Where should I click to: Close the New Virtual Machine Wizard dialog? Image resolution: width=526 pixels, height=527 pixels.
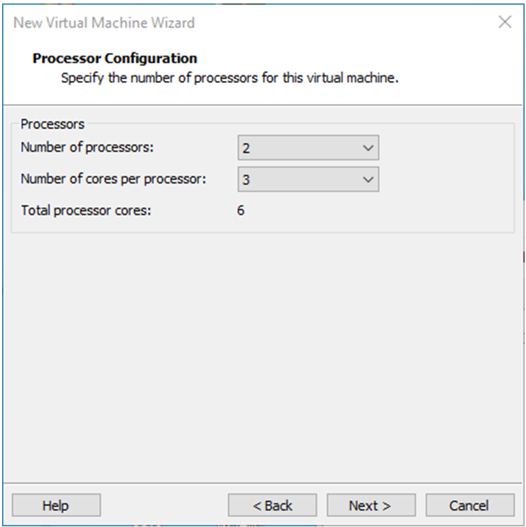[504, 22]
